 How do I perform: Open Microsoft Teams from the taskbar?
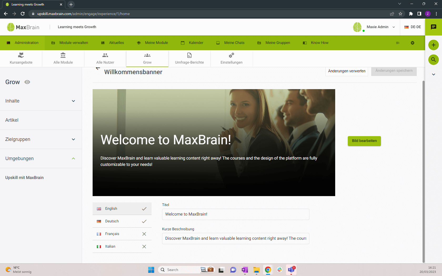[291, 270]
